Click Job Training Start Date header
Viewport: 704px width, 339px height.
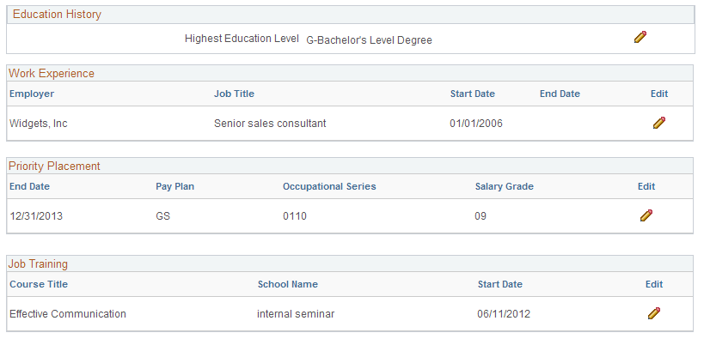pos(500,284)
